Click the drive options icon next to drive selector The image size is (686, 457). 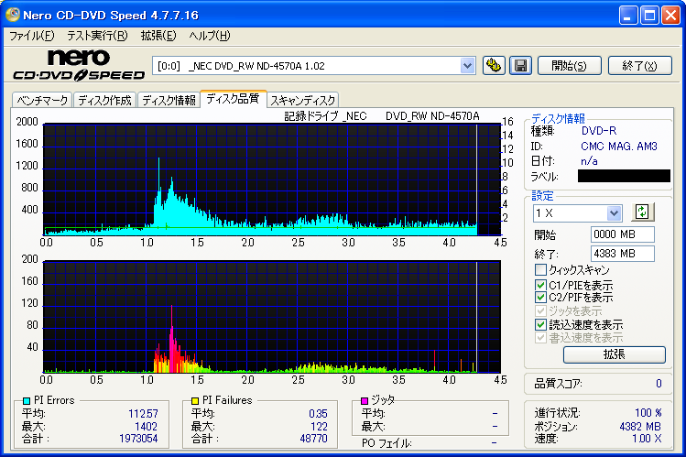pyautogui.click(x=494, y=66)
